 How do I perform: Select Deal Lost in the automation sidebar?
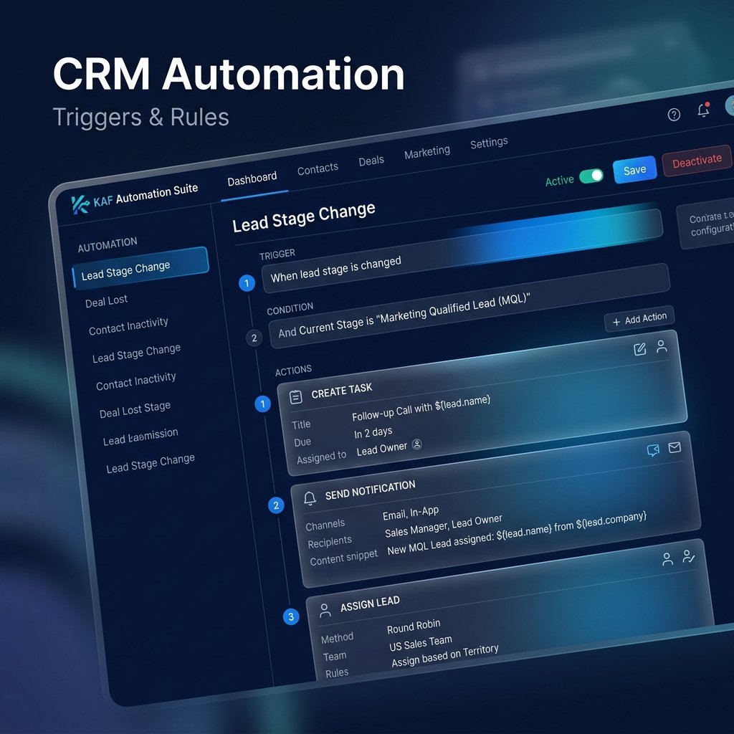[x=106, y=300]
